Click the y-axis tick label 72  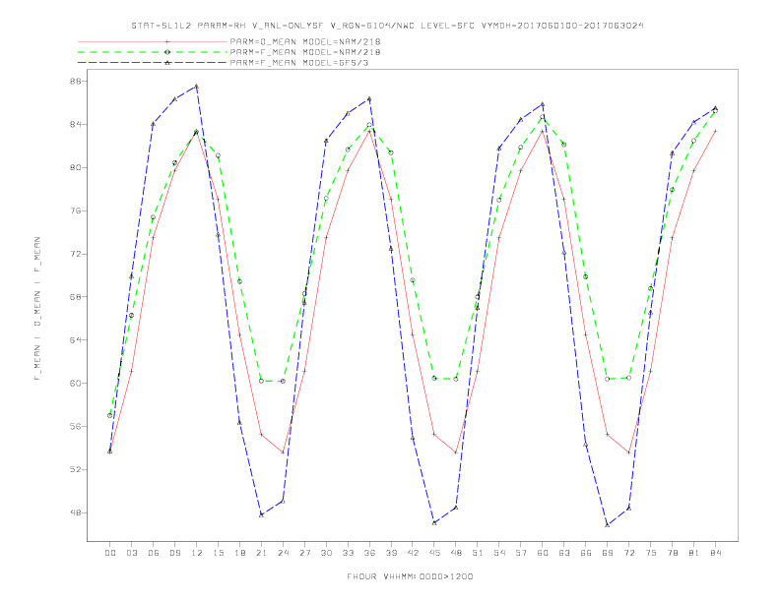point(76,254)
